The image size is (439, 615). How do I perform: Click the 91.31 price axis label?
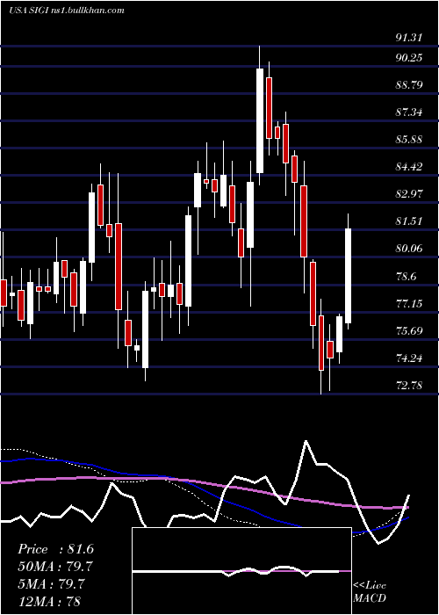[409, 38]
